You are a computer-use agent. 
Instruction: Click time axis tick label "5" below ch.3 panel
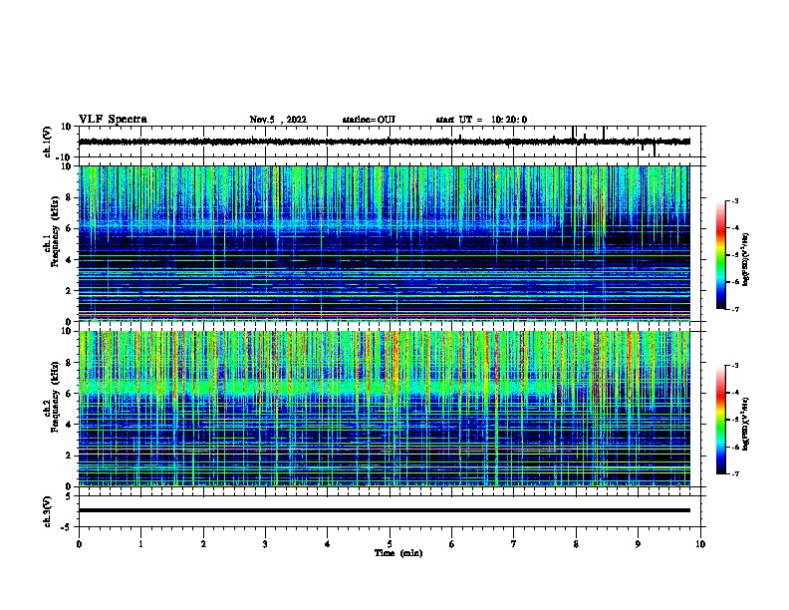(x=390, y=544)
